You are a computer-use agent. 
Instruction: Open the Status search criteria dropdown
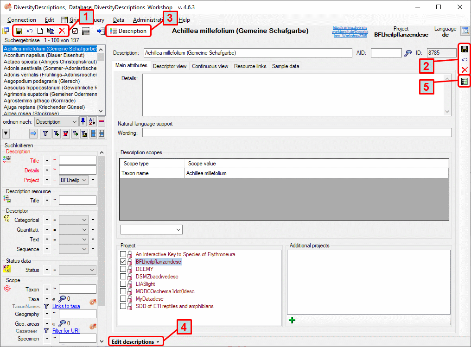(x=77, y=270)
